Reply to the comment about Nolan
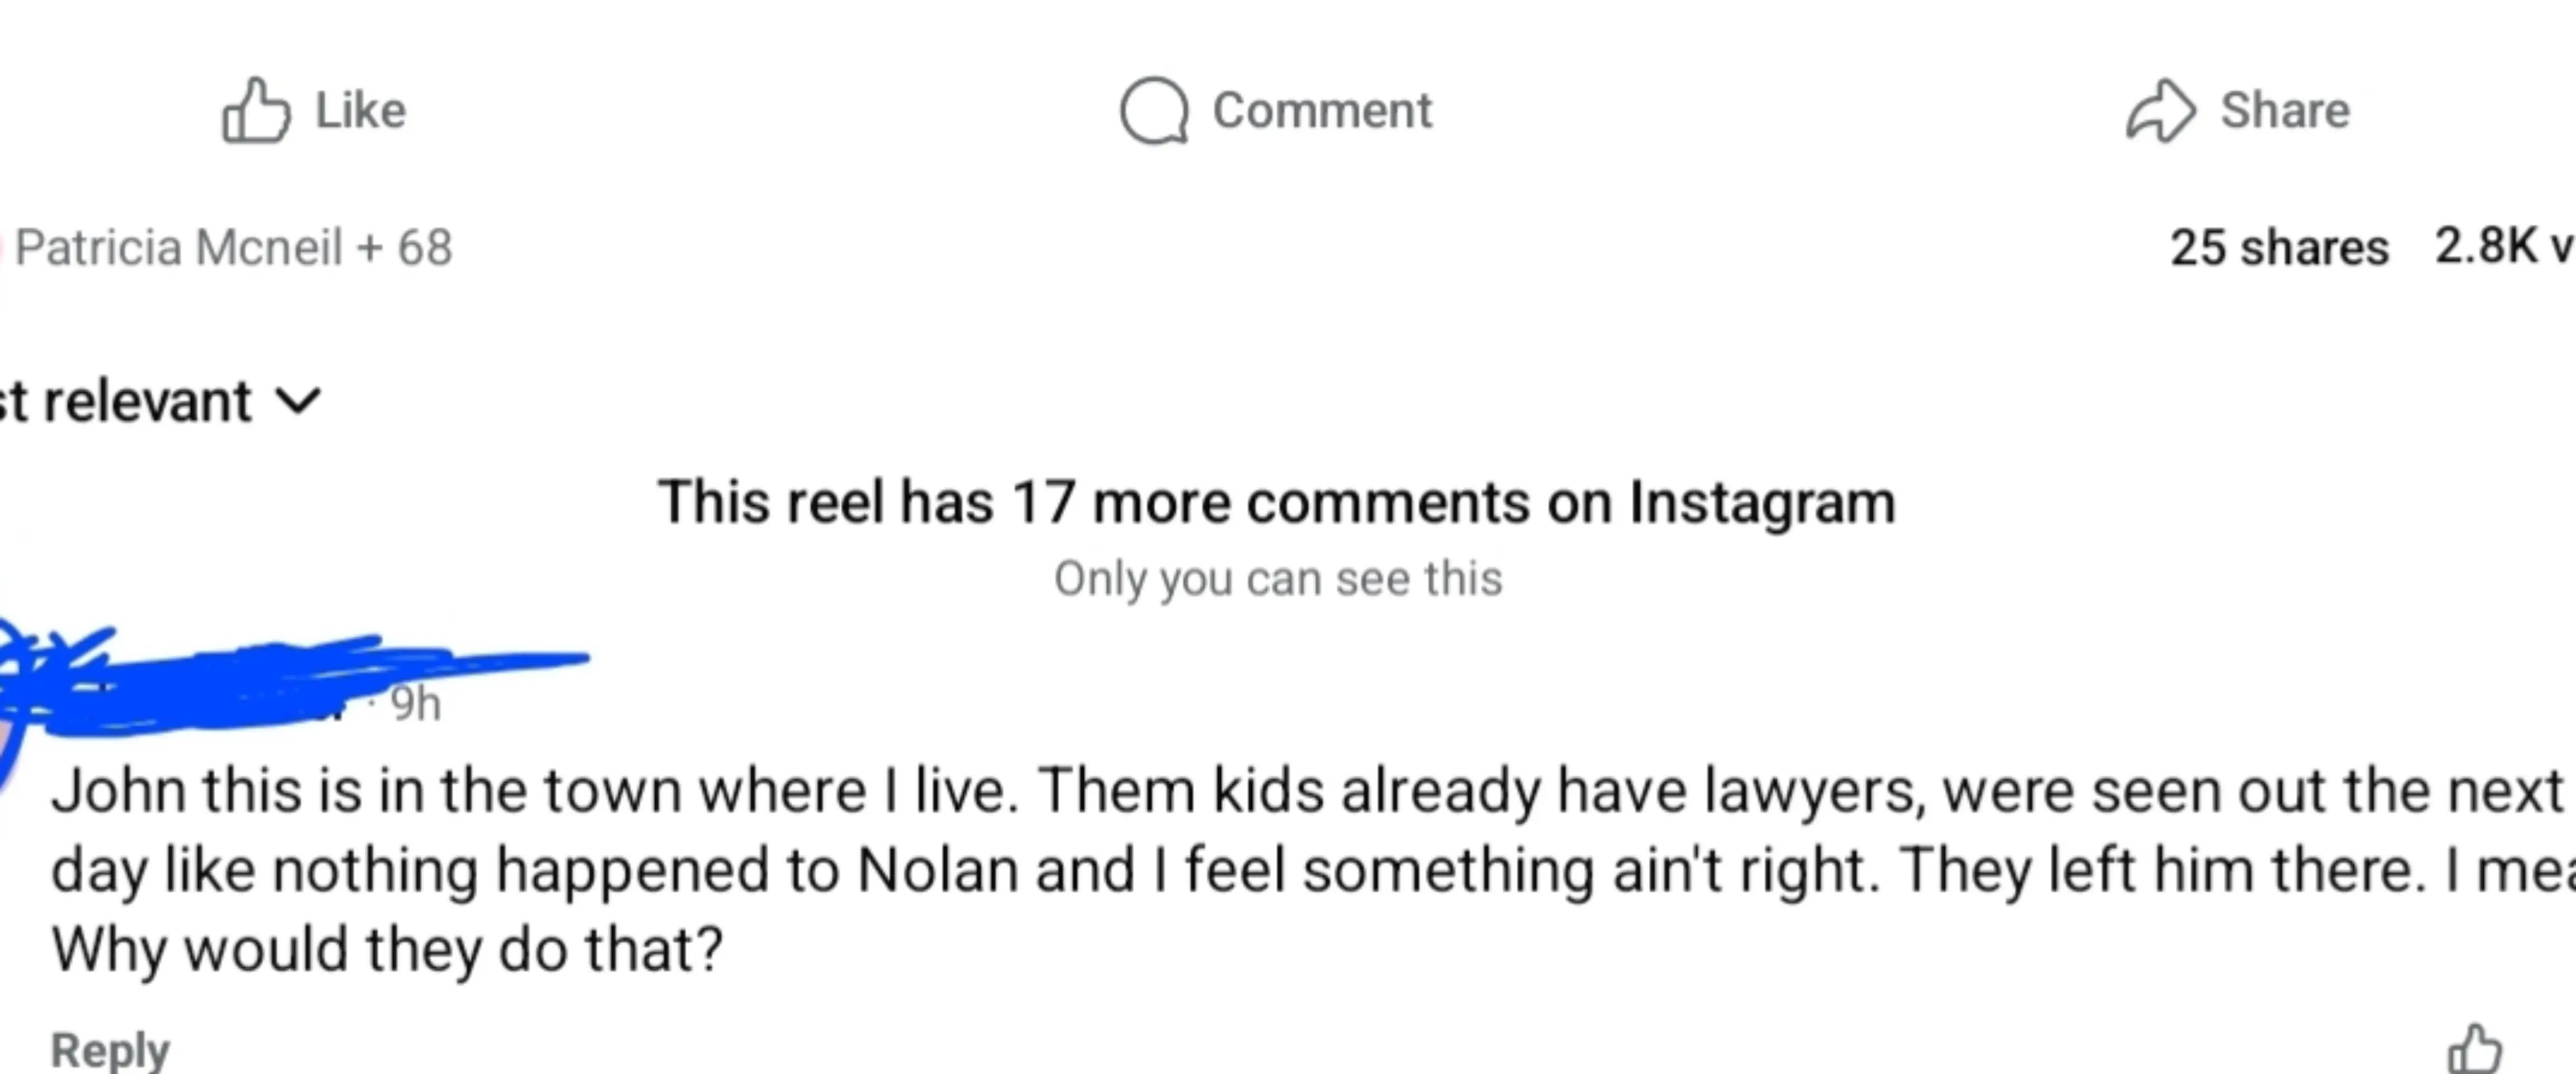Image resolution: width=2576 pixels, height=1074 pixels. (110, 1049)
